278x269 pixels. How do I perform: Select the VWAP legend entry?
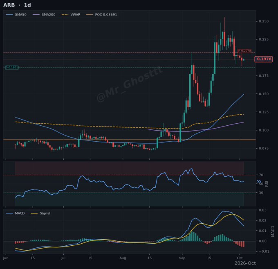(x=71, y=15)
